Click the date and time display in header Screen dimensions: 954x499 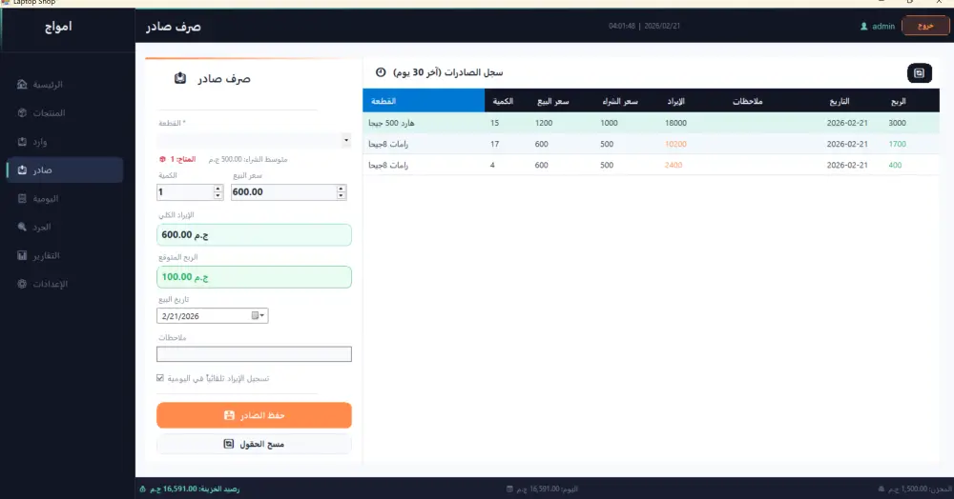(644, 26)
